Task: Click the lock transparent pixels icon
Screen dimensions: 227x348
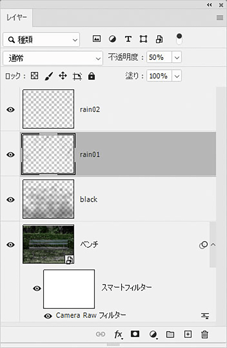Action: click(35, 76)
